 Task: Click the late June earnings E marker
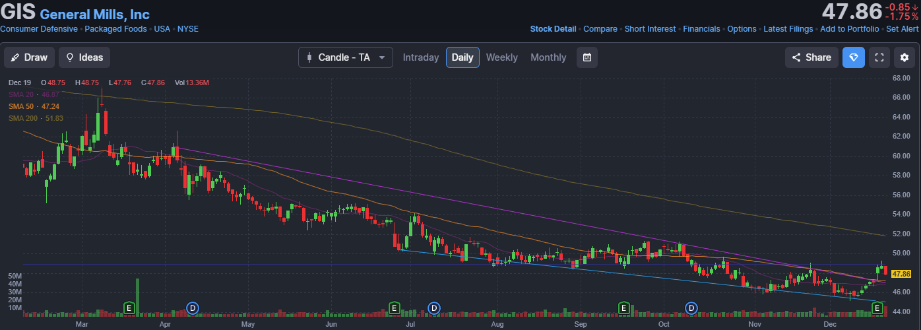tap(394, 308)
